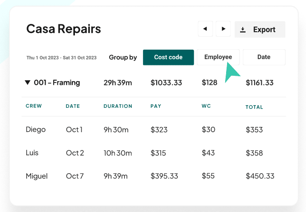
Task: Group the report by Date
Action: click(264, 57)
